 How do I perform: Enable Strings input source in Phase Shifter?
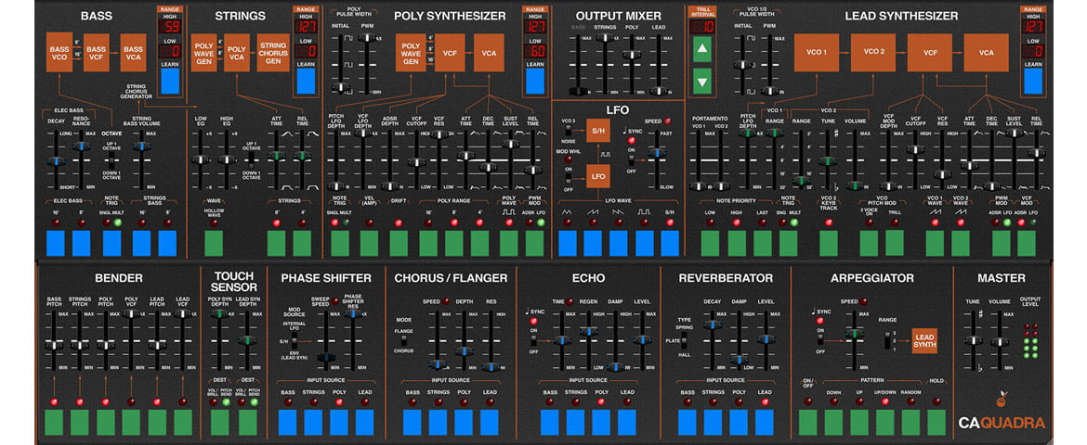pyautogui.click(x=313, y=422)
